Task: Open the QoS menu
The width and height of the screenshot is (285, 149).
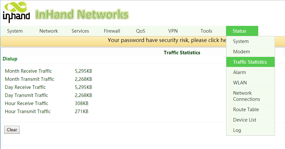Action: coord(141,31)
